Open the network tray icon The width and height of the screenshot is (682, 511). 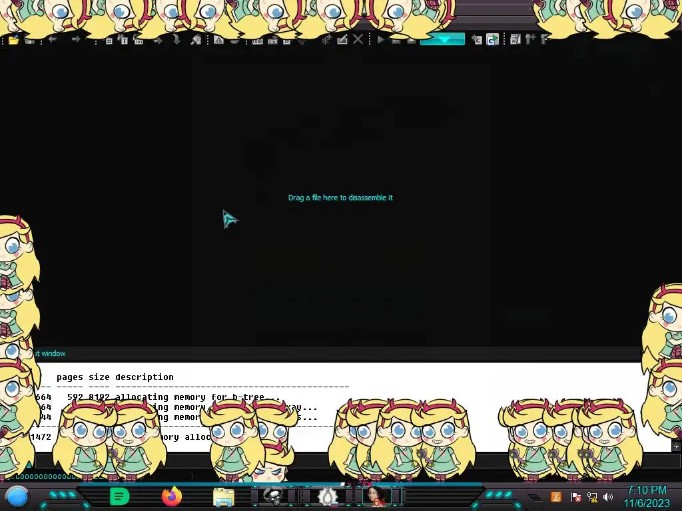(592, 496)
